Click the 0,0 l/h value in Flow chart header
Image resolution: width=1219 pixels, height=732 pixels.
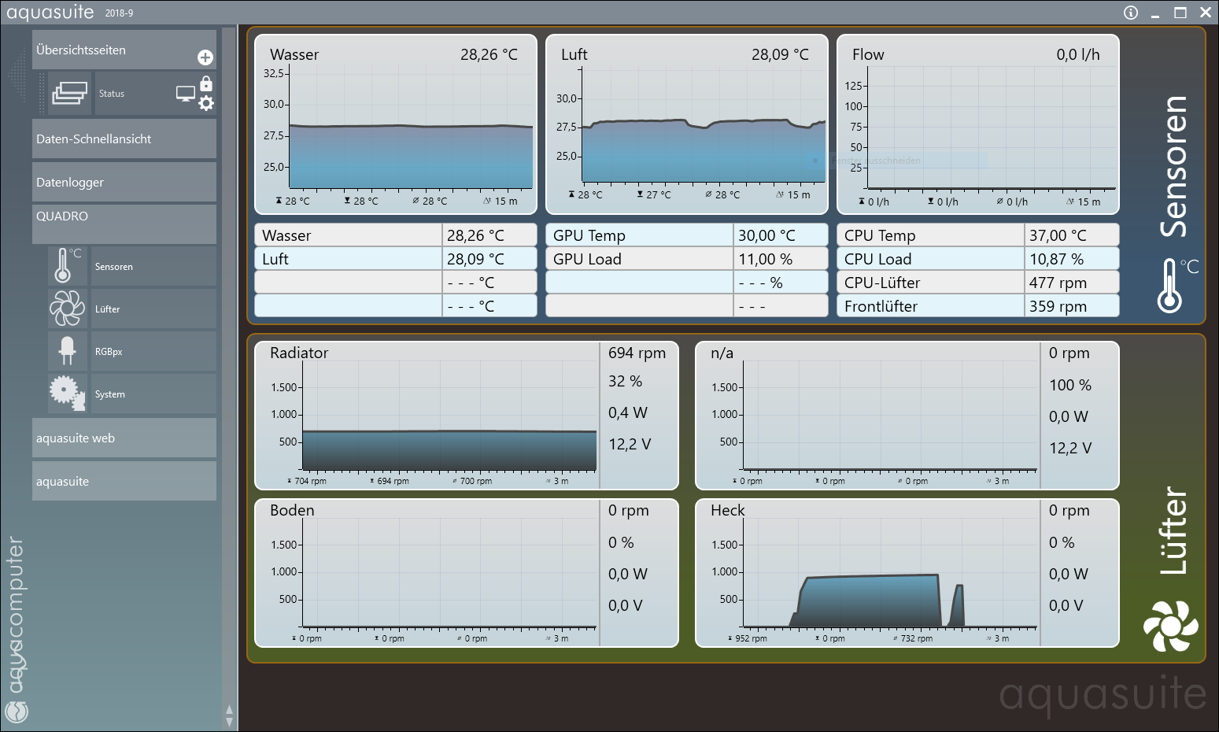pos(1078,54)
